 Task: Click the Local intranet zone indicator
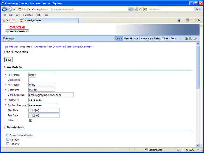pyautogui.click(x=154, y=150)
